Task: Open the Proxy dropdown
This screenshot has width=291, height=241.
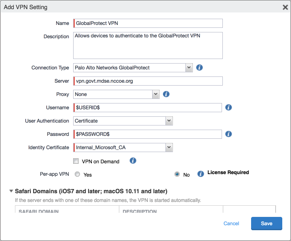Action: tap(116, 94)
